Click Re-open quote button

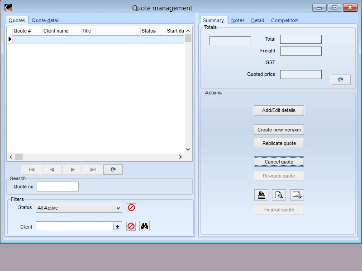pyautogui.click(x=279, y=176)
